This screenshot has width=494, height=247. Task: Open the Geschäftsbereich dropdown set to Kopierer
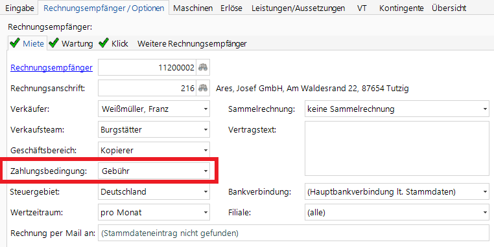(x=154, y=150)
